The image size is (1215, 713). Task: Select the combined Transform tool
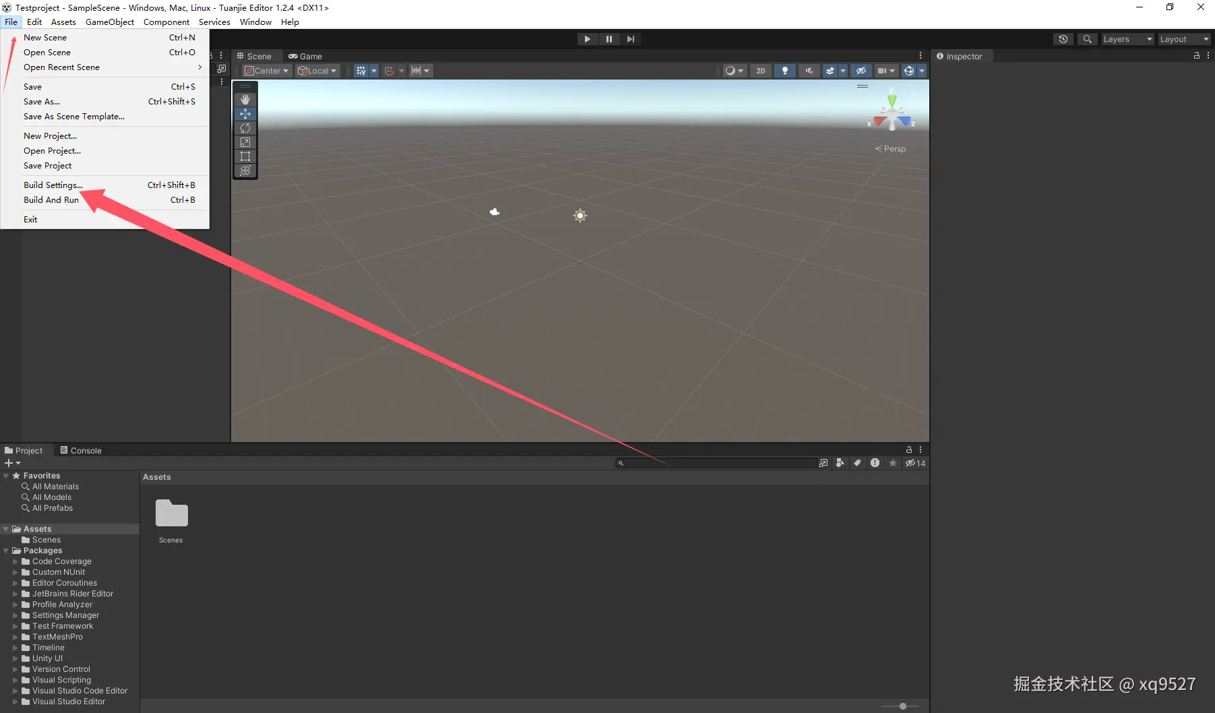coord(245,170)
